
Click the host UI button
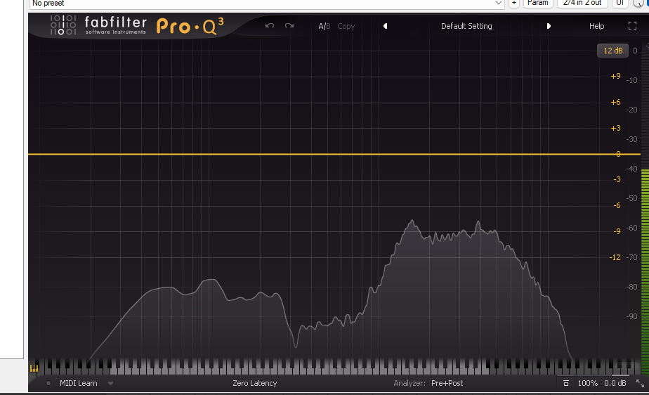pyautogui.click(x=619, y=4)
